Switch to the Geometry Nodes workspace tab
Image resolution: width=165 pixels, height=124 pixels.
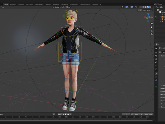point(85,4)
